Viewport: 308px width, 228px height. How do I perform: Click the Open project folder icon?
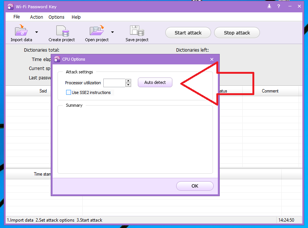[97, 30]
